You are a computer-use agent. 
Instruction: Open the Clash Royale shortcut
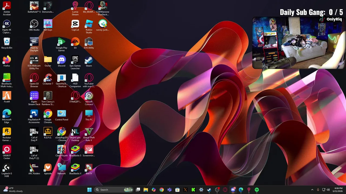coord(61,151)
